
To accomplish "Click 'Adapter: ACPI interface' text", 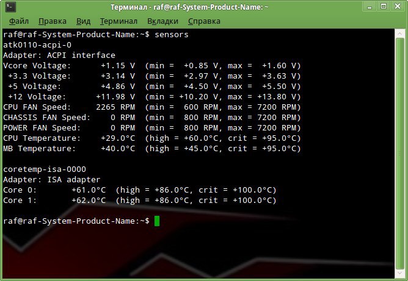I will (x=59, y=55).
